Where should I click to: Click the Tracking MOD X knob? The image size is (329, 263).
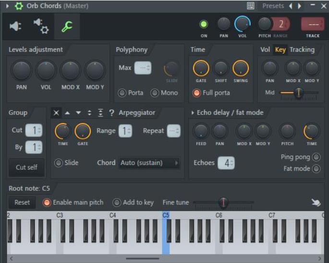point(293,68)
